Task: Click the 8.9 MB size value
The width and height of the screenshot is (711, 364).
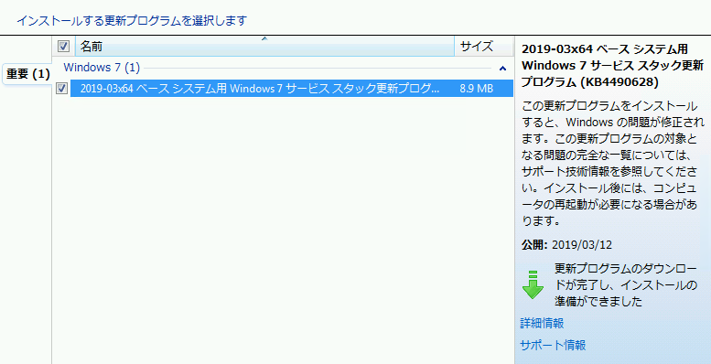Action: click(x=476, y=89)
